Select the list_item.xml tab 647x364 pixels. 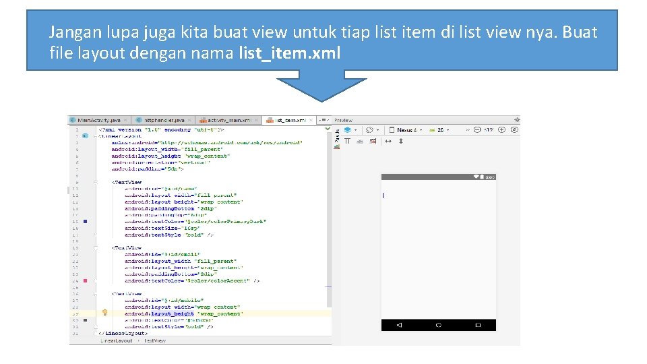(290, 120)
